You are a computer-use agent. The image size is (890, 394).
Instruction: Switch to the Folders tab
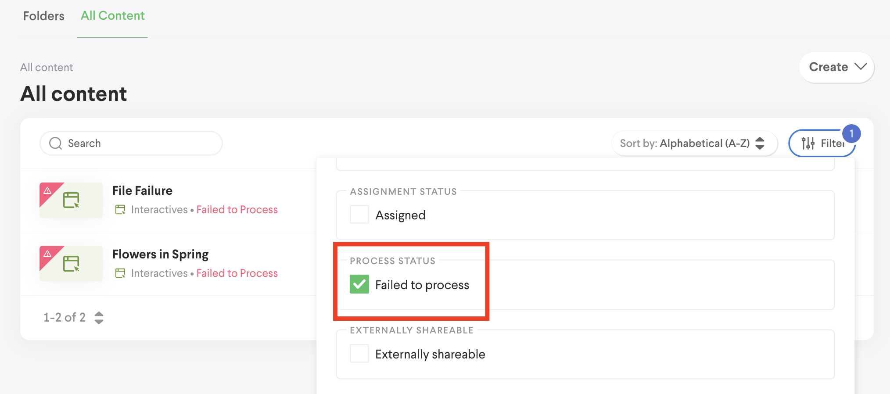43,16
